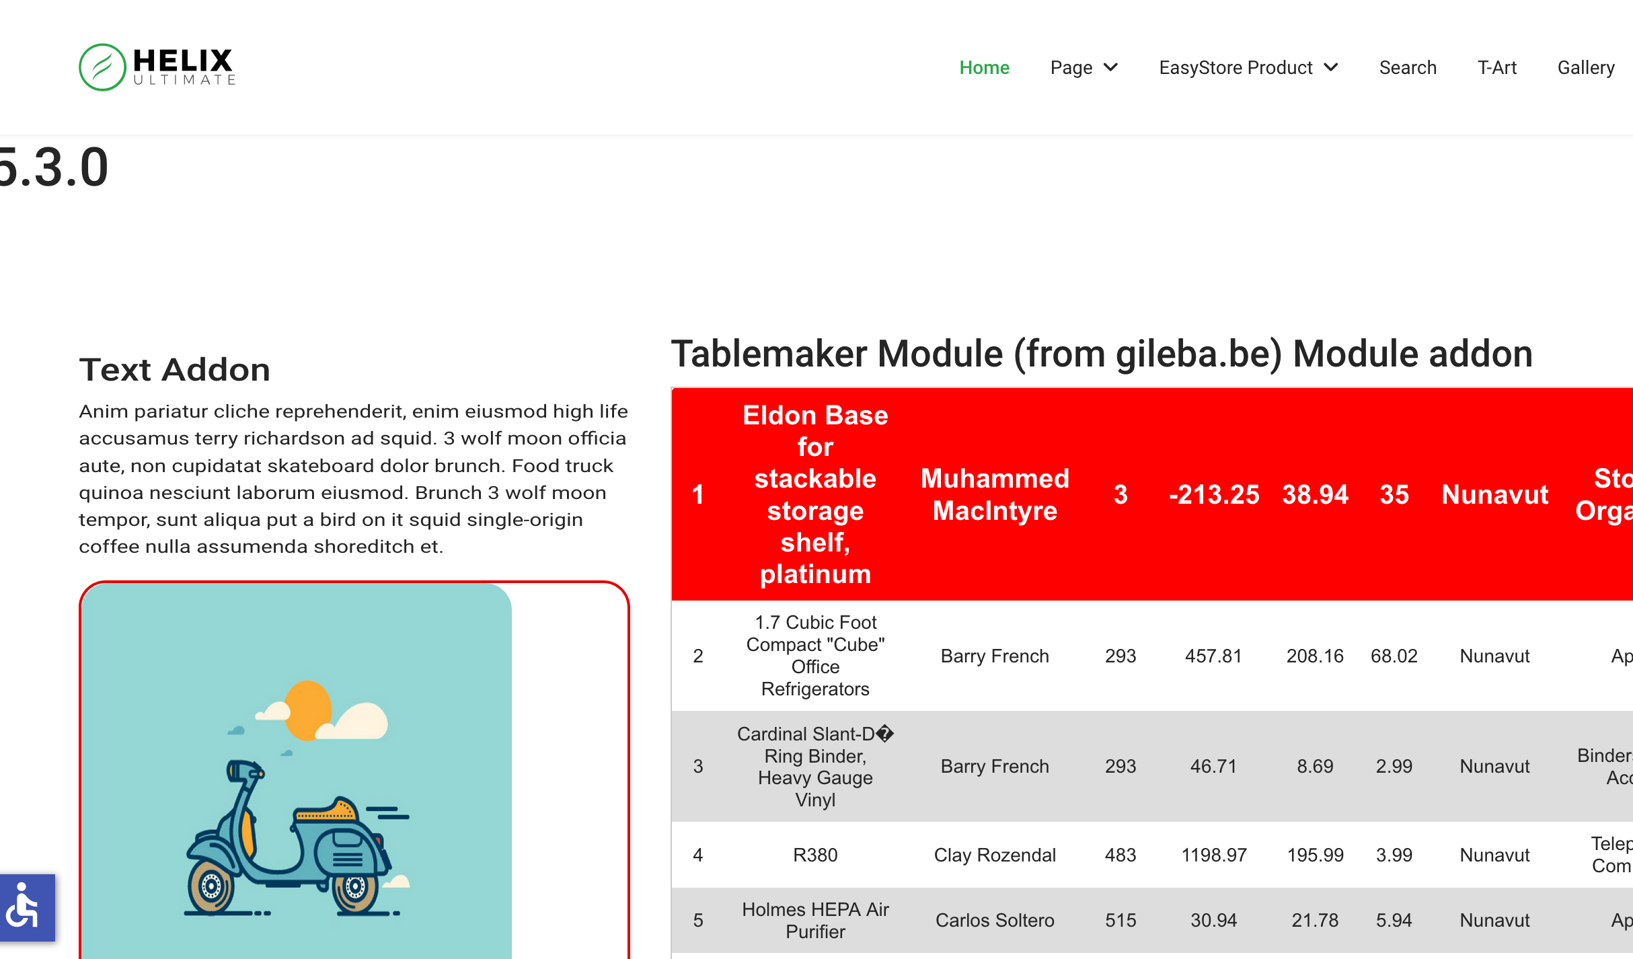The width and height of the screenshot is (1633, 959).
Task: Click the T-Art navigation link
Action: pos(1497,67)
